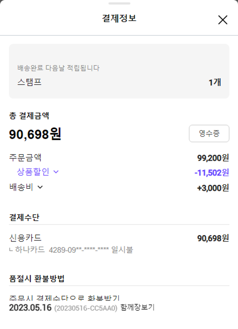
Task: Click the stamp count 1개
Action: pos(215,82)
